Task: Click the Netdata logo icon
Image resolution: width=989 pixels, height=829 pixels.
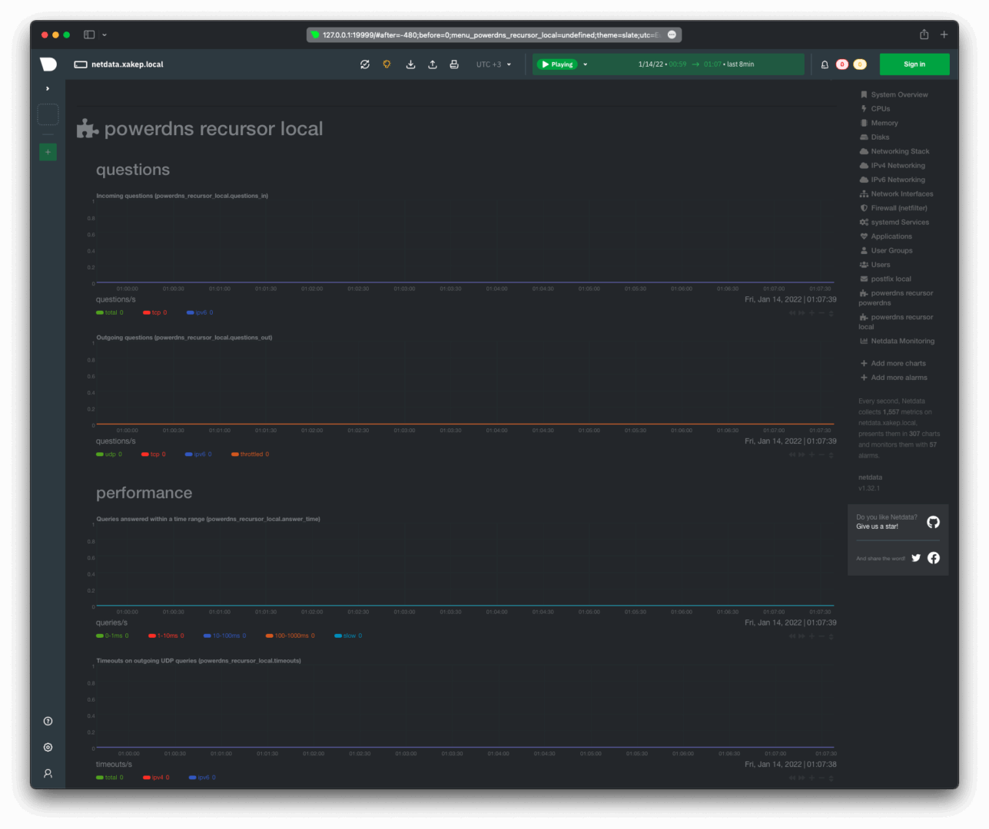Action: pyautogui.click(x=48, y=64)
